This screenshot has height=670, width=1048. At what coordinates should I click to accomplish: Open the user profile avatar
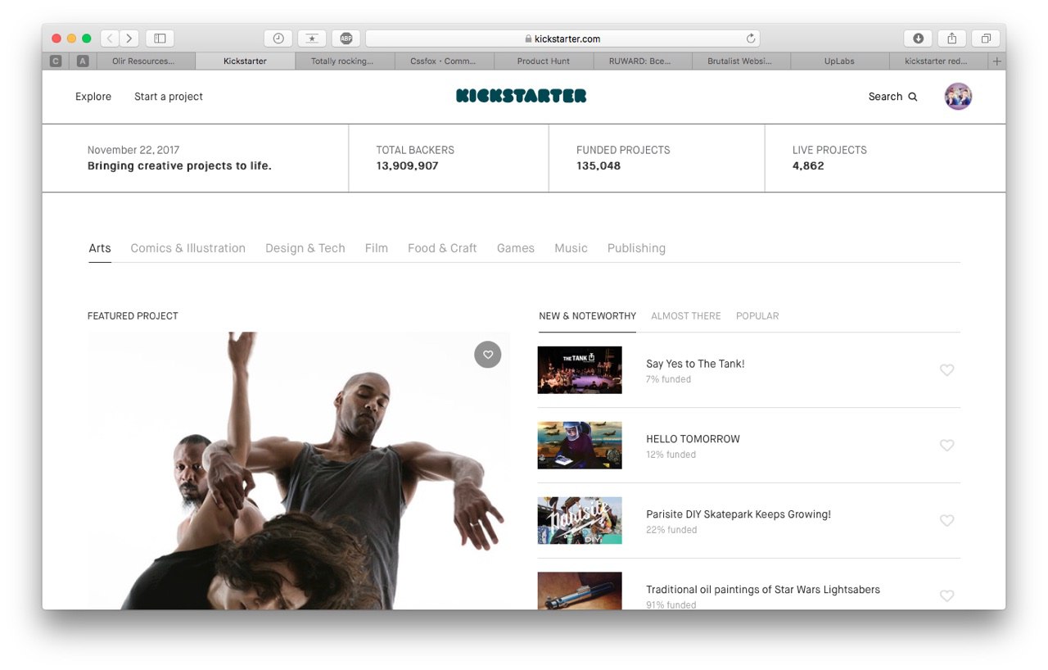point(958,97)
